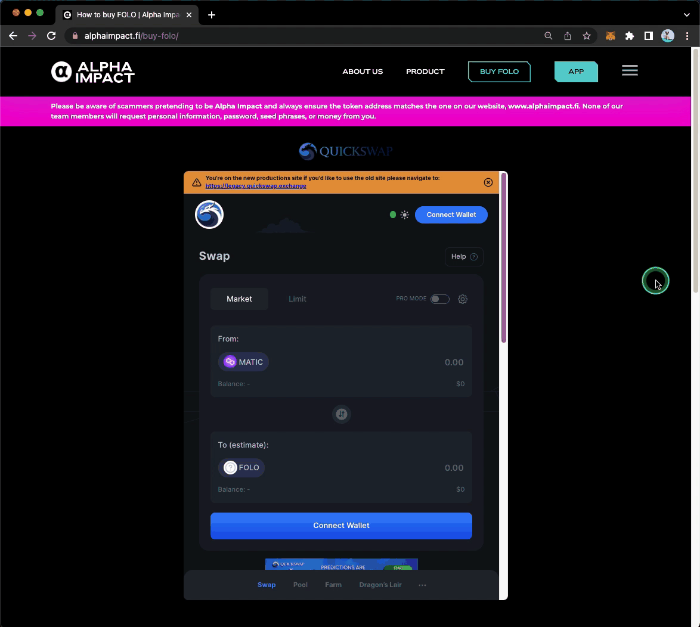
Task: Open the Help button
Action: coord(464,257)
